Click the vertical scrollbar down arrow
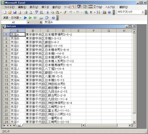 click(134, 122)
